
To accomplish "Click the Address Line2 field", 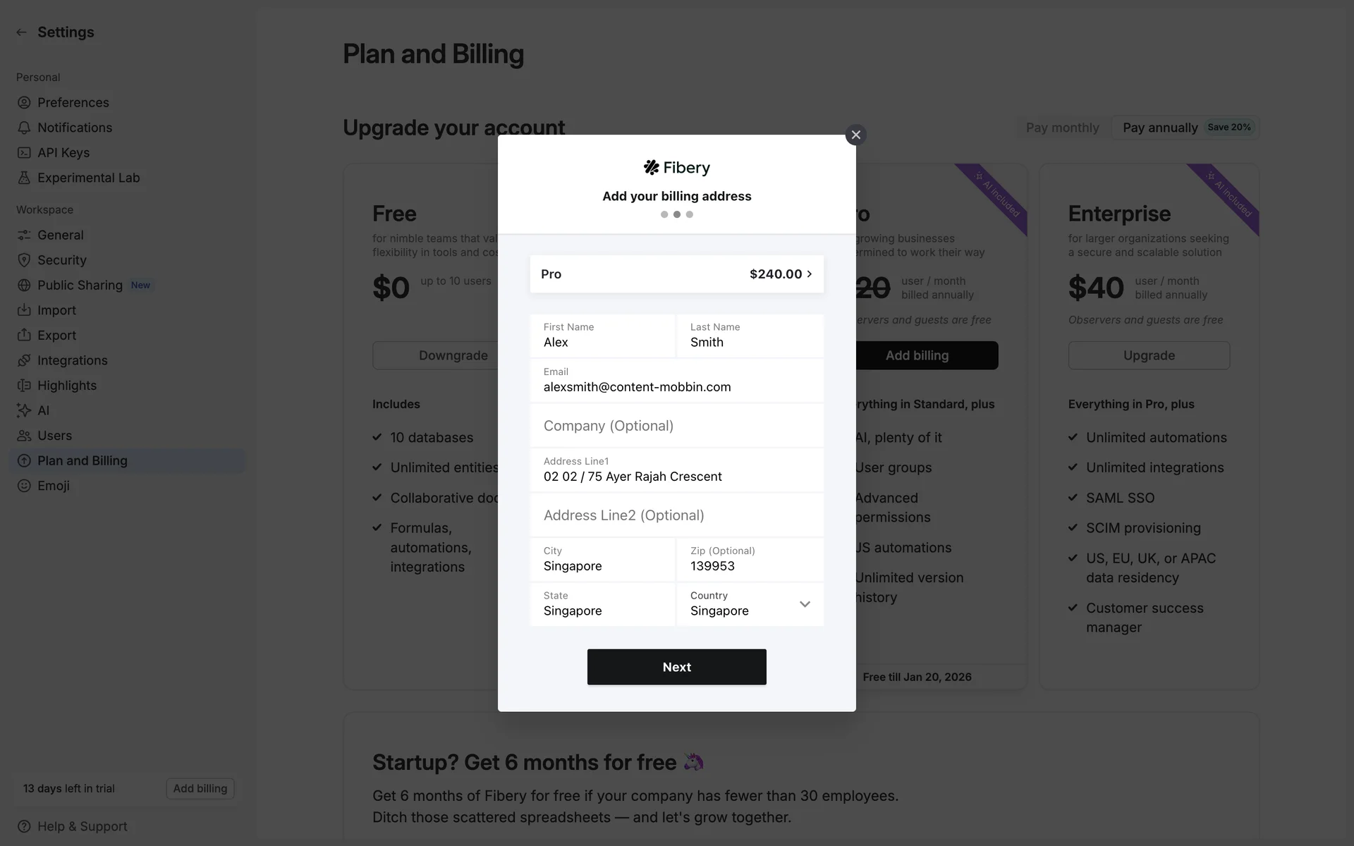I will pos(676,515).
